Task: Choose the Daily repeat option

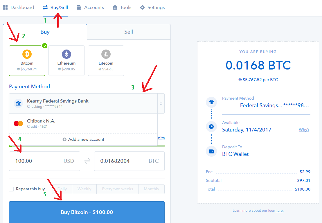Action: click(x=62, y=189)
